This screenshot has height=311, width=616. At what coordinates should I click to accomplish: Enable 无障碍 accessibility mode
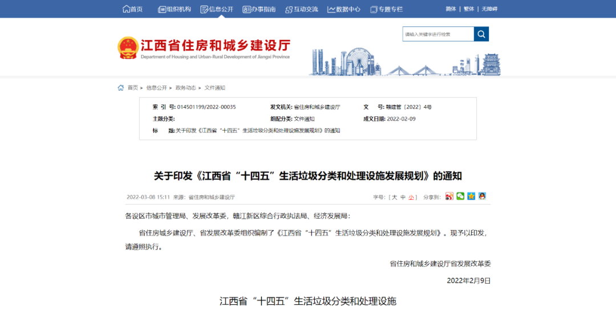pos(489,9)
